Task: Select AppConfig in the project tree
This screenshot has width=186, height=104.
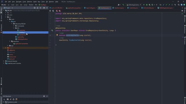Action: click(20, 37)
